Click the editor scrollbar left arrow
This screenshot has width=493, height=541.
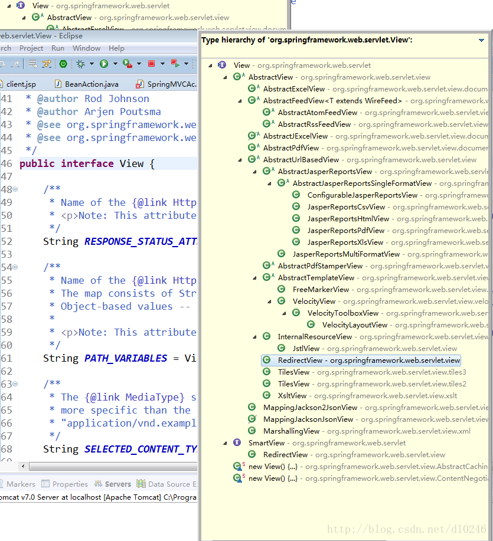23,467
